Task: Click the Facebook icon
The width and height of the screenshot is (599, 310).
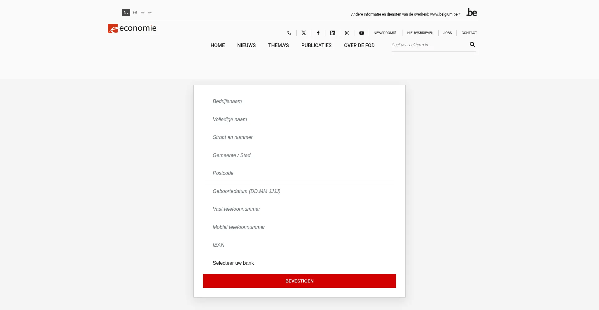Action: (x=318, y=33)
